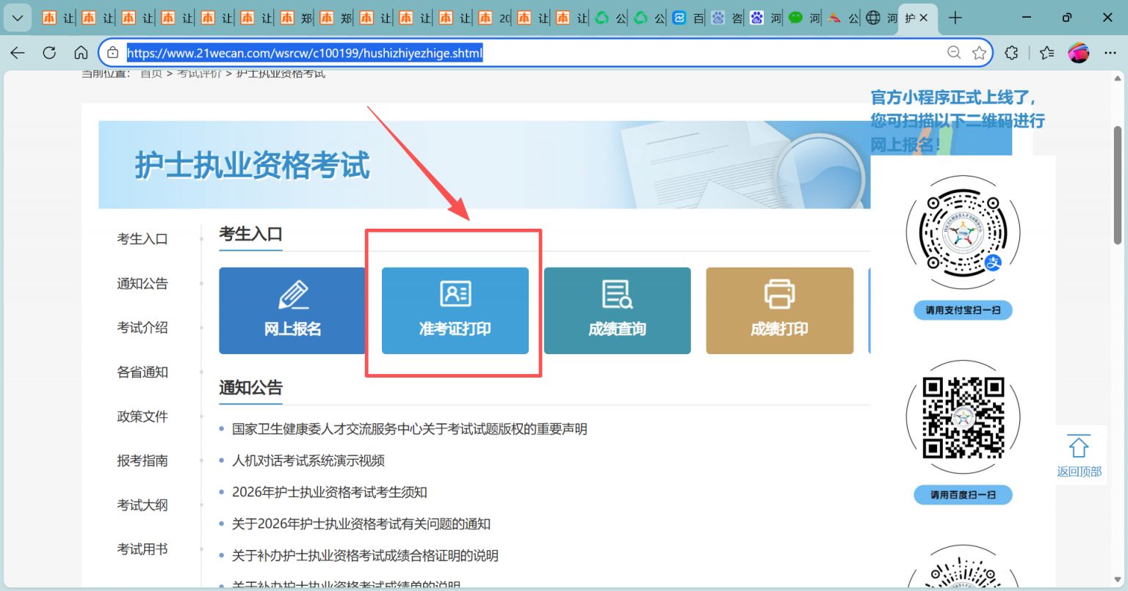The width and height of the screenshot is (1128, 591).
Task: Switch to the tab labeled 咨
Action: tap(728, 18)
